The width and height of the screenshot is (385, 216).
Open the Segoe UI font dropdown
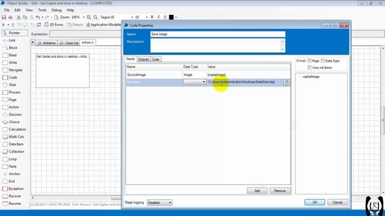[x=132, y=17]
